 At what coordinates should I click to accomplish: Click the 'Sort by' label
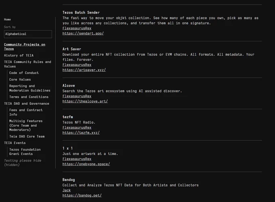click(x=10, y=27)
